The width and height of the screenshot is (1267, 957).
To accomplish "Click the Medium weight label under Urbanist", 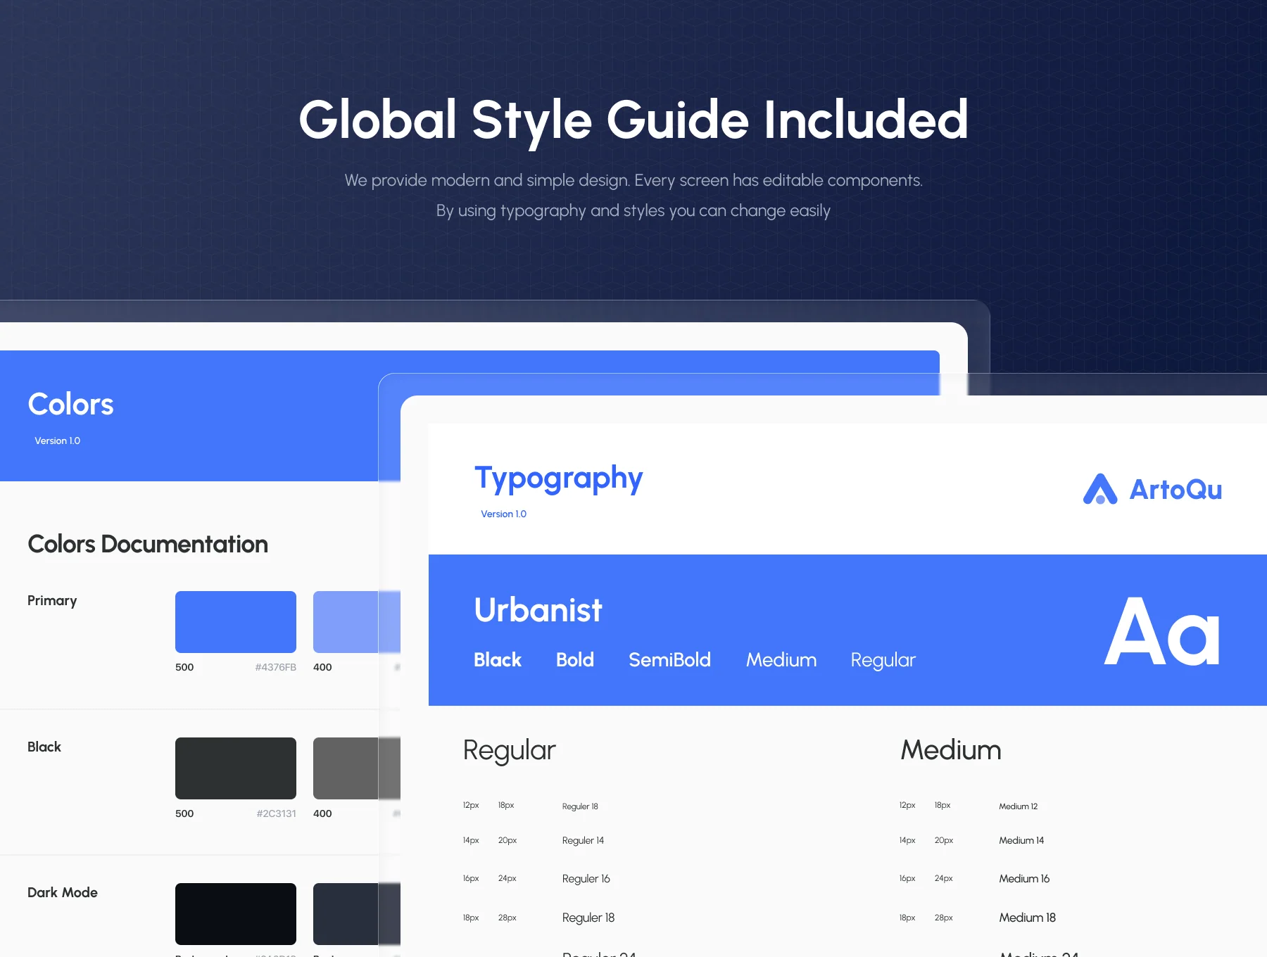I will point(781,660).
